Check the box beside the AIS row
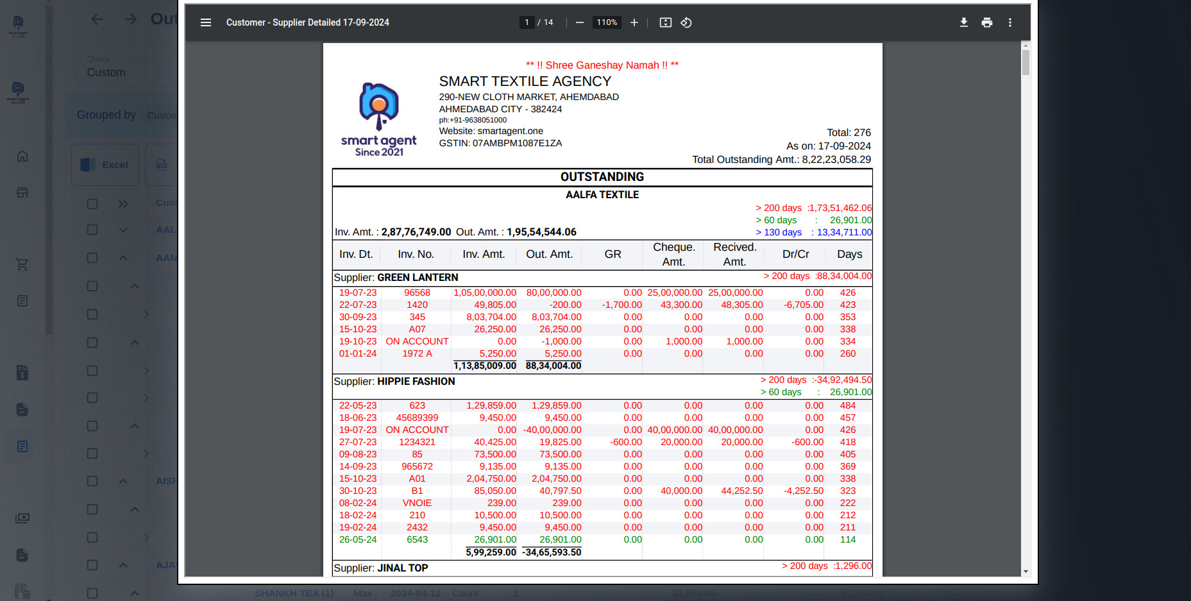The image size is (1191, 601). (92, 481)
